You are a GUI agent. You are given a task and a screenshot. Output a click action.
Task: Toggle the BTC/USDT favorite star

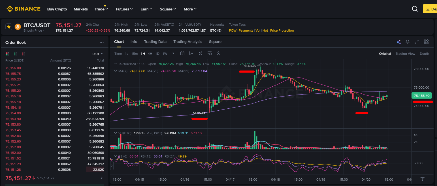coord(9,27)
